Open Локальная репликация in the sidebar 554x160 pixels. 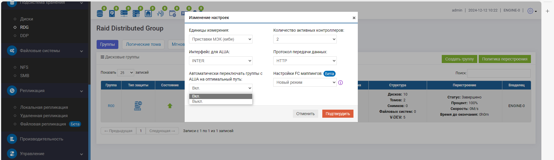pos(44,107)
